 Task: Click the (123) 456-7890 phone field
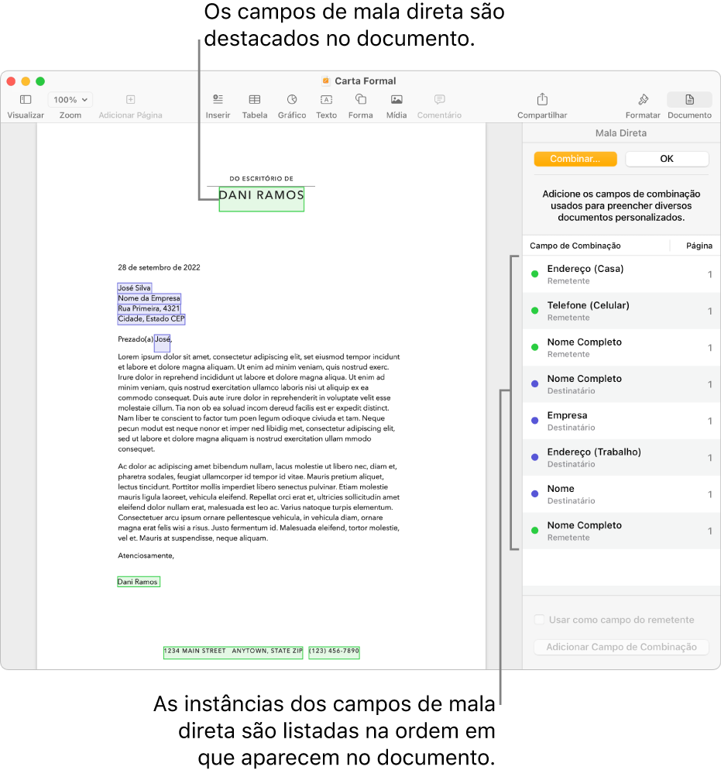[x=334, y=652]
